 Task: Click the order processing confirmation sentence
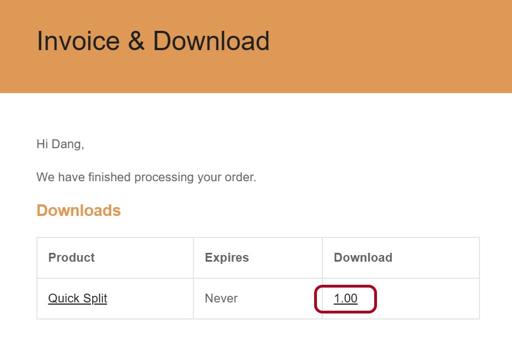point(146,177)
